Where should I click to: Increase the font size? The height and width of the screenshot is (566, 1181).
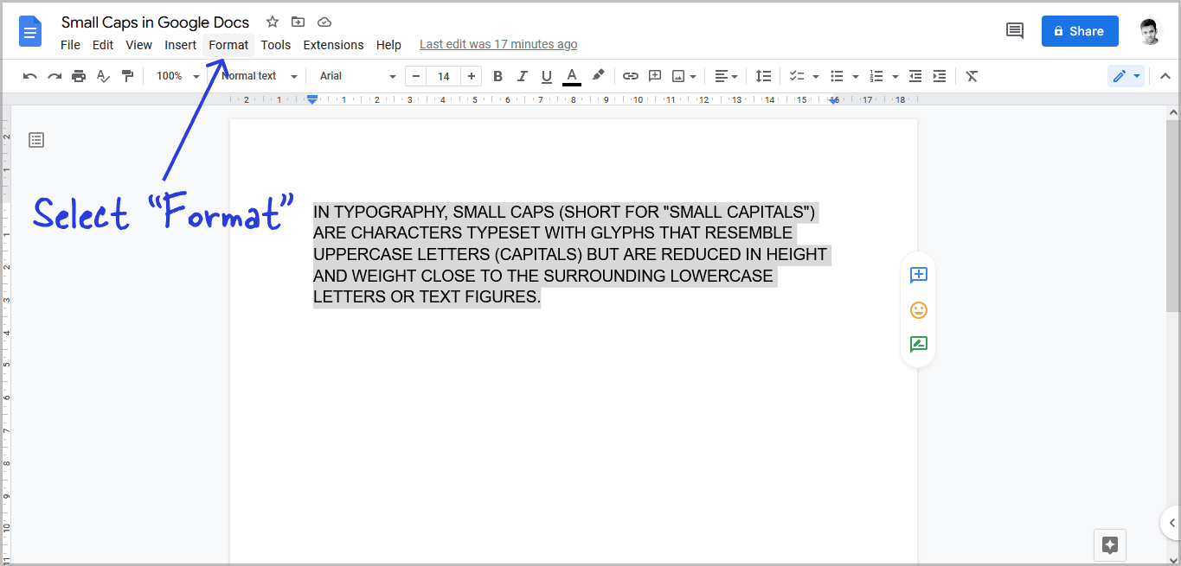coord(472,76)
